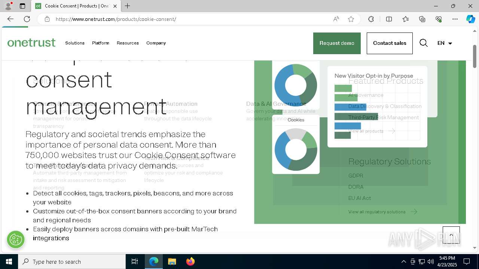Click the back-to-top arrow button

451,235
